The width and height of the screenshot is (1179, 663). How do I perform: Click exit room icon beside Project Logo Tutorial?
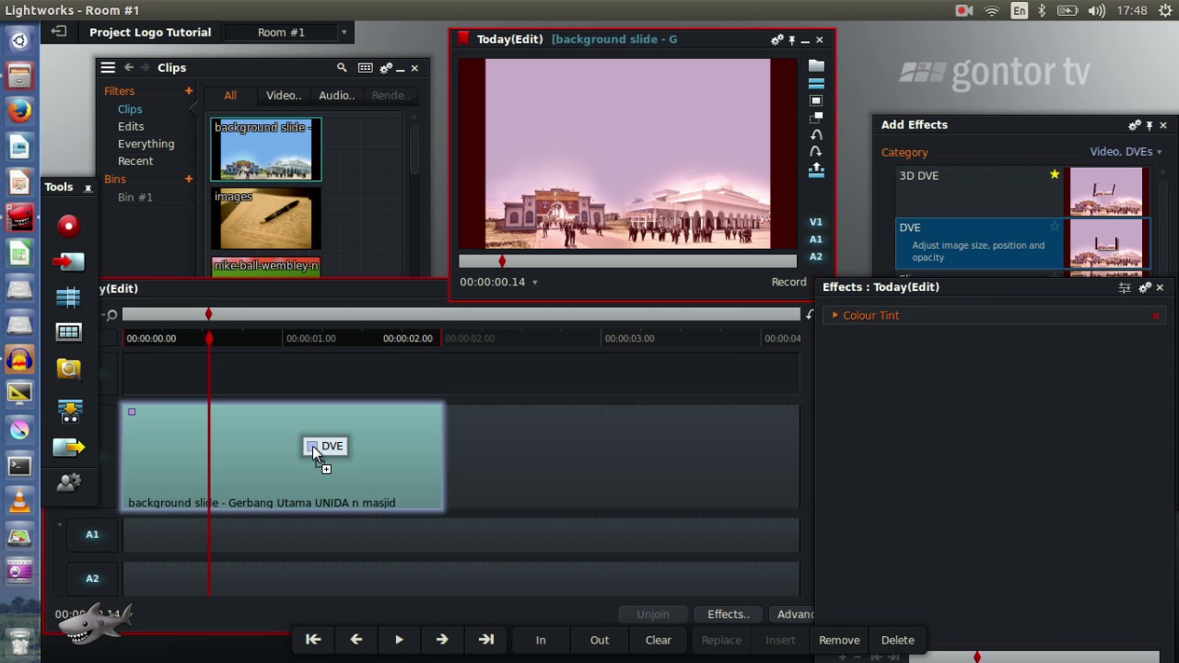[59, 31]
